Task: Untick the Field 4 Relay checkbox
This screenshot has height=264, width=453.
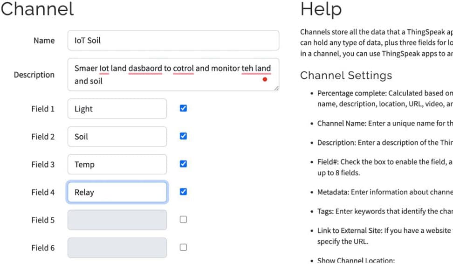Action: coord(183,192)
